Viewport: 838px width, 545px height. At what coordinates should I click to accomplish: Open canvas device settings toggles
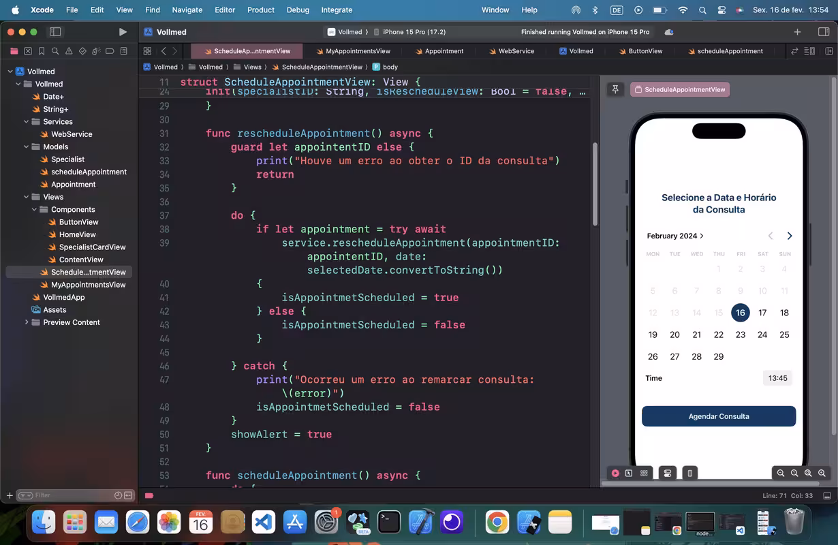click(x=668, y=473)
